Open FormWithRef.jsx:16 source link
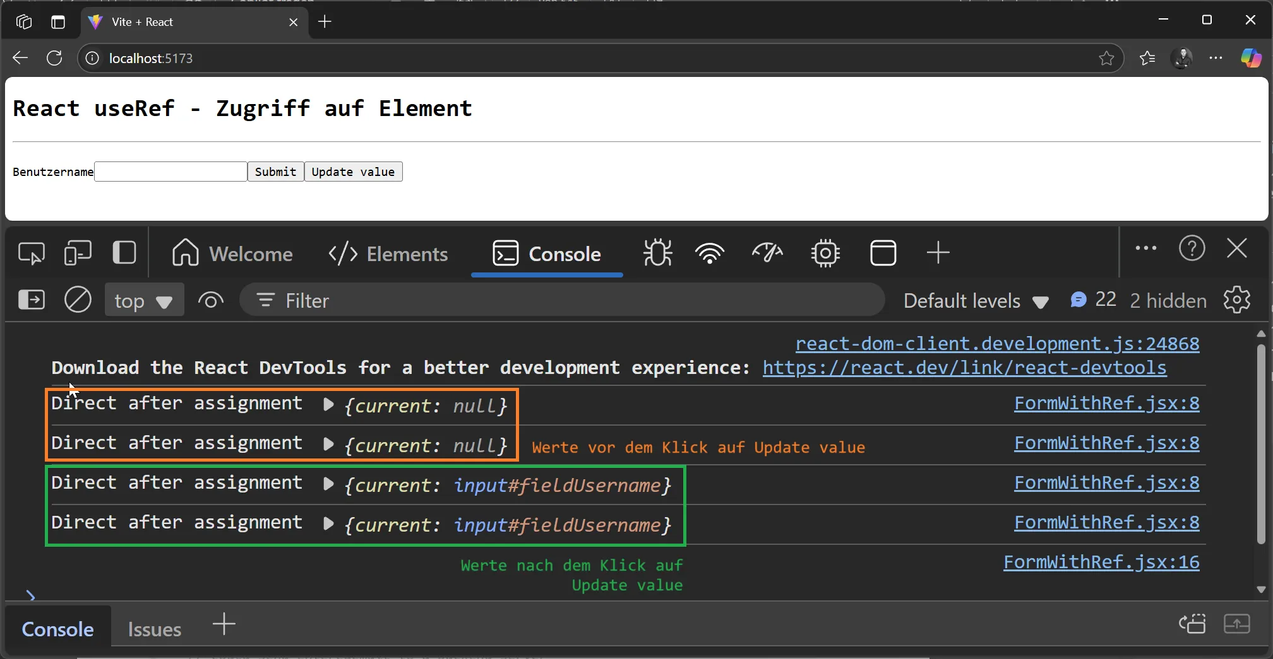This screenshot has width=1273, height=659. point(1101,562)
